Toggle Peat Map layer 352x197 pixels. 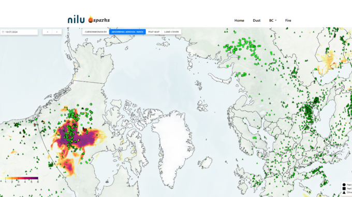154,32
